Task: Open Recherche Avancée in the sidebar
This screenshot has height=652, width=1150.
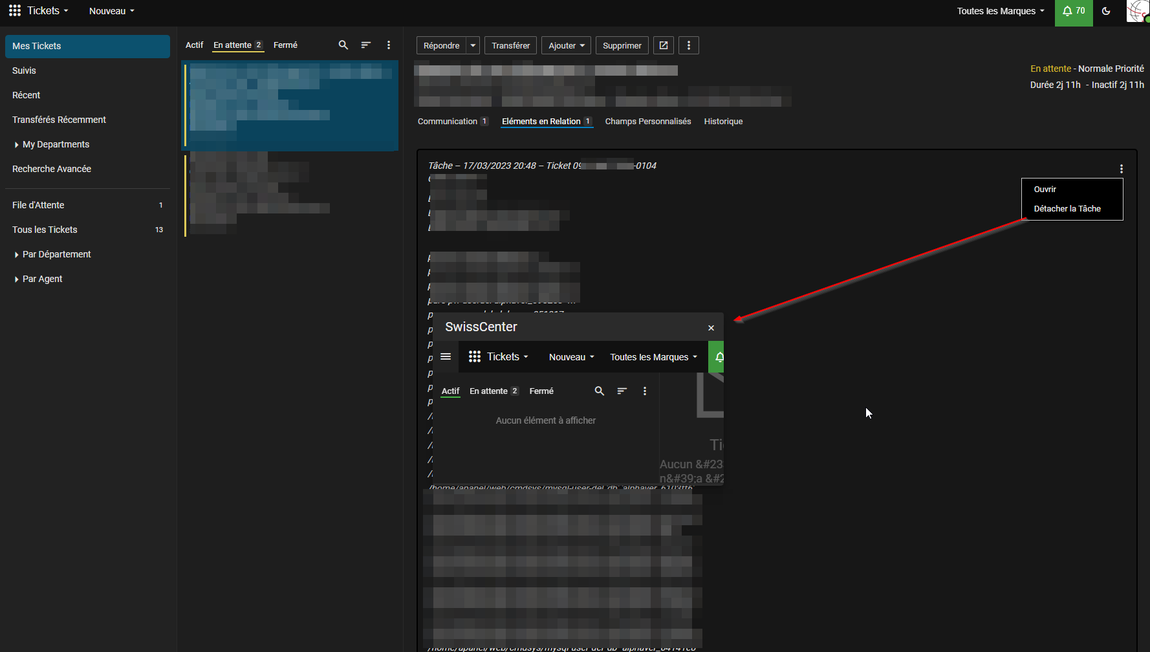Action: tap(52, 169)
